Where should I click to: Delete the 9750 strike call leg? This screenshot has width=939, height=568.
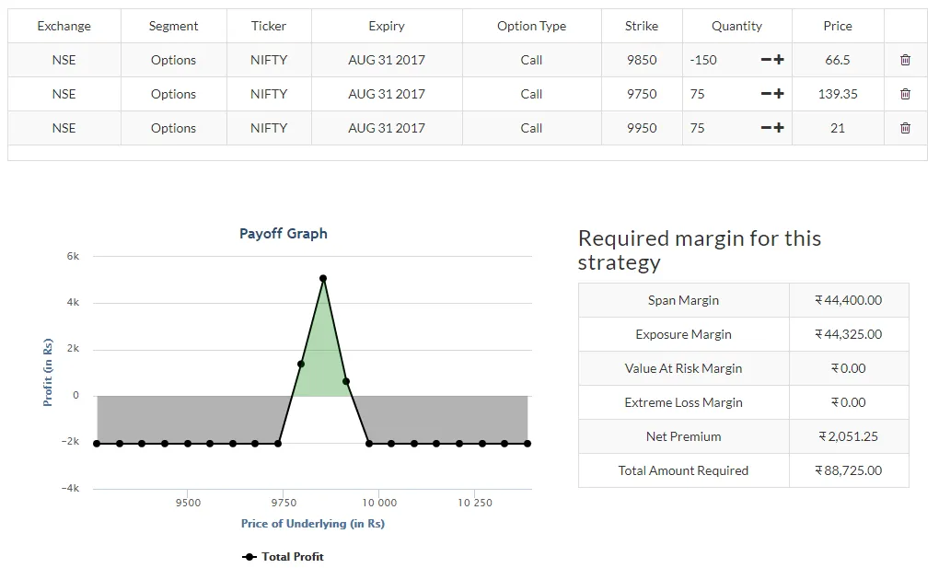(905, 93)
